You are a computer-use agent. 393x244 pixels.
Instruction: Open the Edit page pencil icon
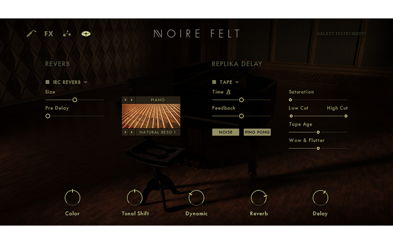31,34
